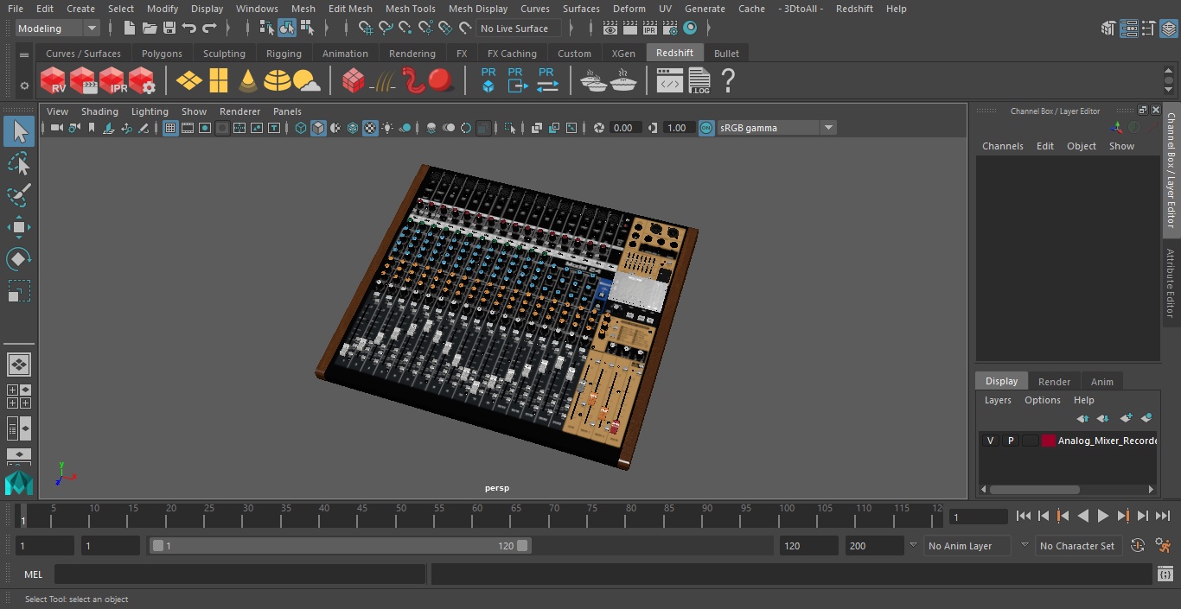Viewport: 1181px width, 609px height.
Task: Open the Mesh Tools menu
Action: click(x=410, y=9)
